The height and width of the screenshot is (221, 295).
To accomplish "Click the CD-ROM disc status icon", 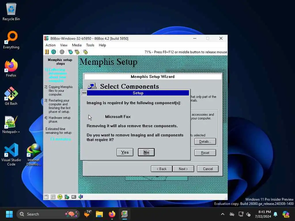I will click(x=60, y=197).
